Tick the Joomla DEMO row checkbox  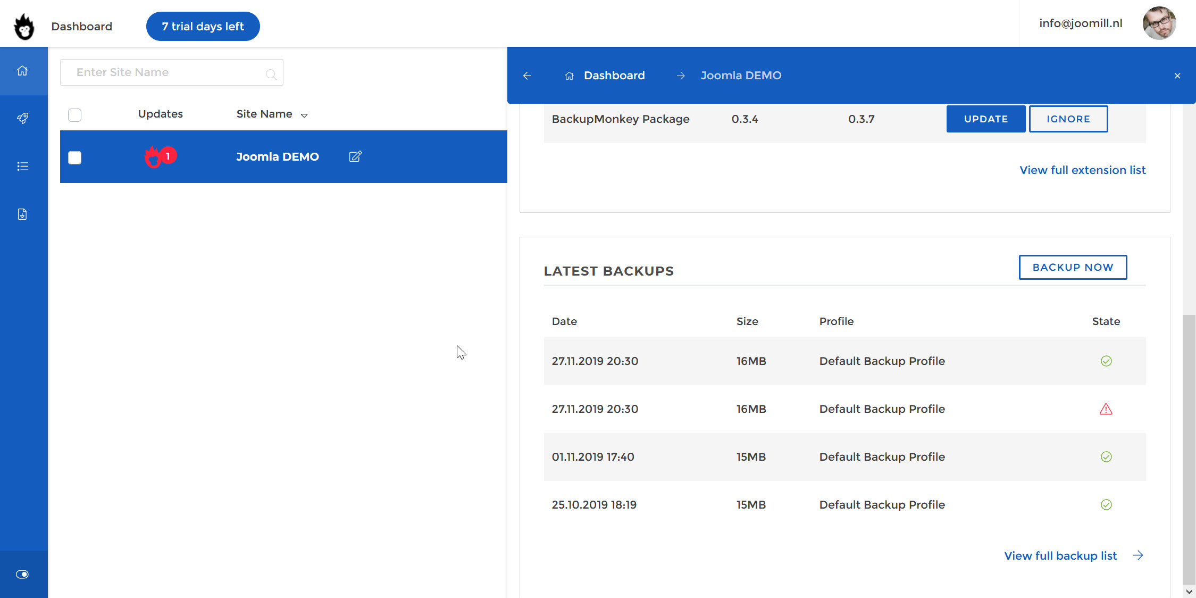pos(75,157)
